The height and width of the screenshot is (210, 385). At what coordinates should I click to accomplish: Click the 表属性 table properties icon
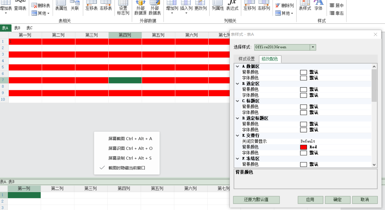coord(61,5)
